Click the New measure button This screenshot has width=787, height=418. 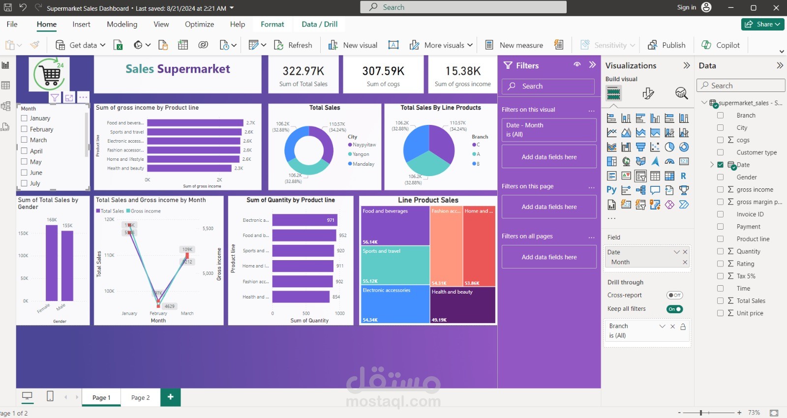click(x=514, y=45)
